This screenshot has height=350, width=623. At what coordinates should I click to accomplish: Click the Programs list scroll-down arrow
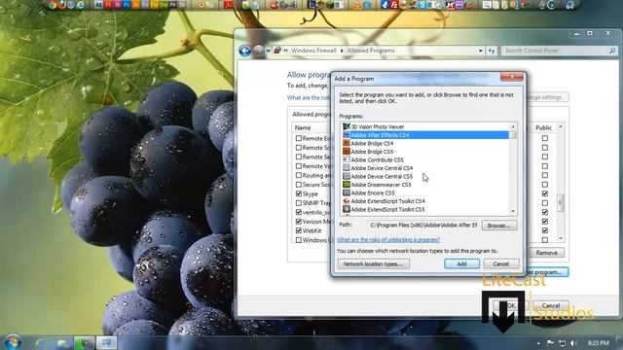513,211
